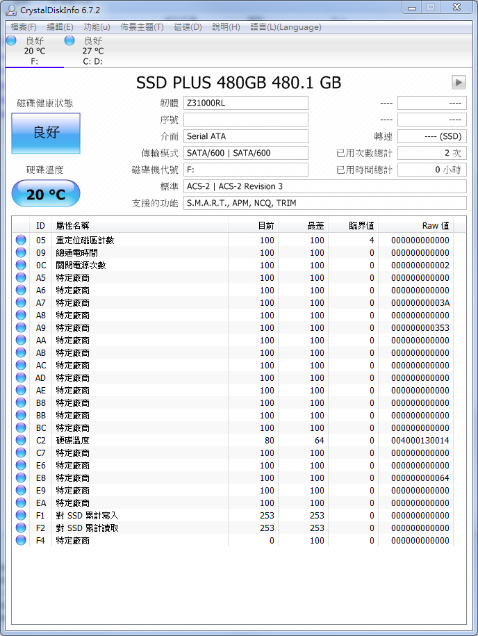Select the 對 SSD 累計寫入 attribute name
Viewport: 478px width, 636px height.
click(x=87, y=516)
